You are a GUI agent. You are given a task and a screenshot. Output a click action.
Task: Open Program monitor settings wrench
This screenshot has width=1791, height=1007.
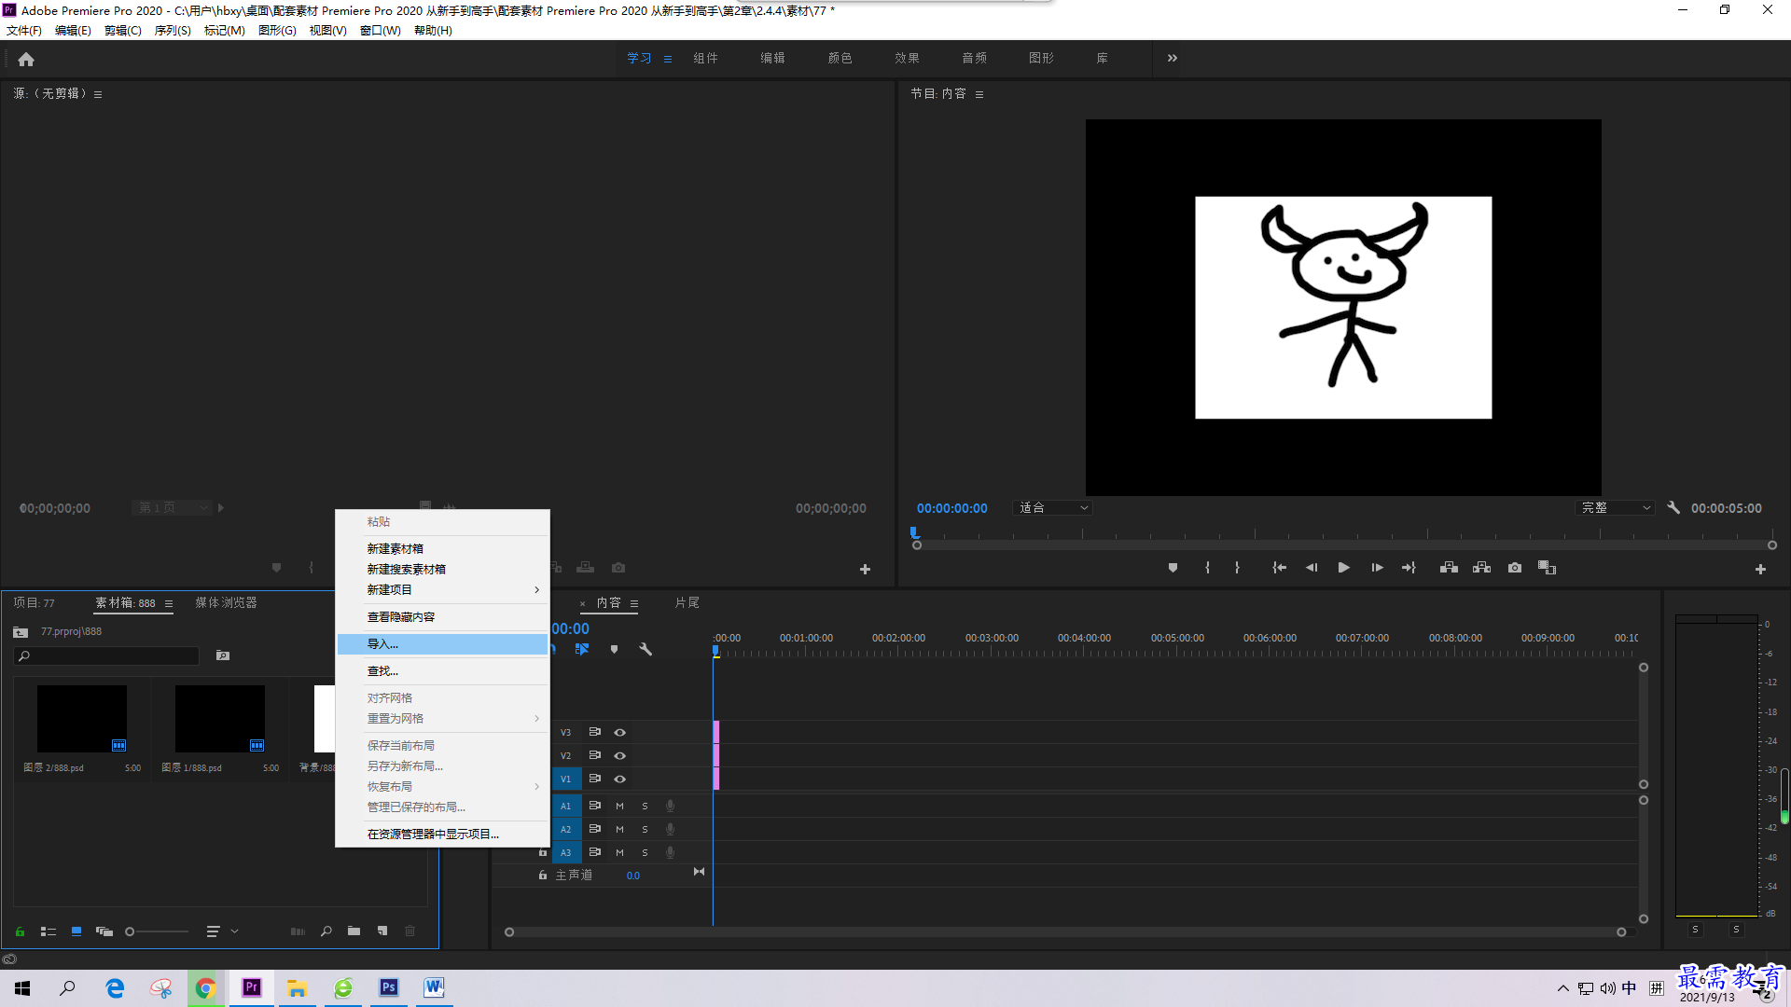click(1673, 508)
